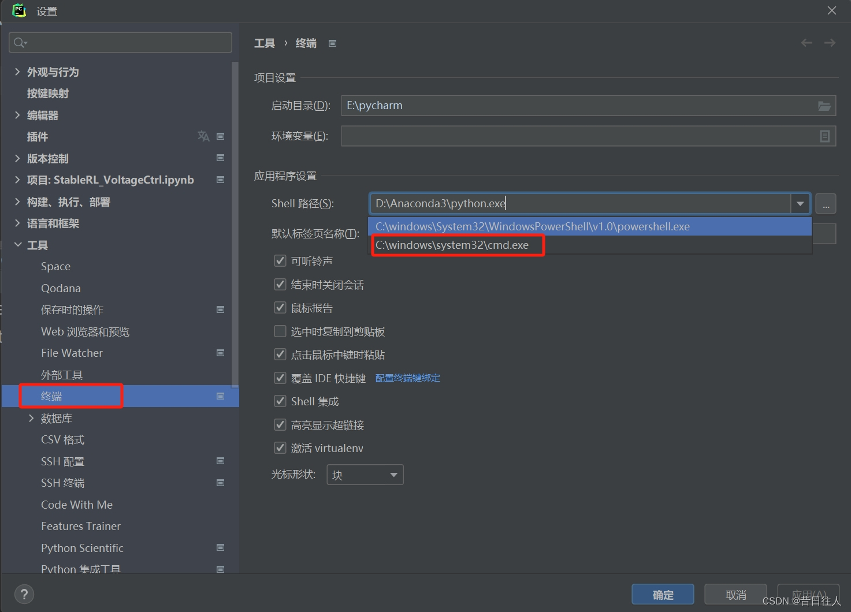
Task: Click the 确定 button
Action: (663, 594)
